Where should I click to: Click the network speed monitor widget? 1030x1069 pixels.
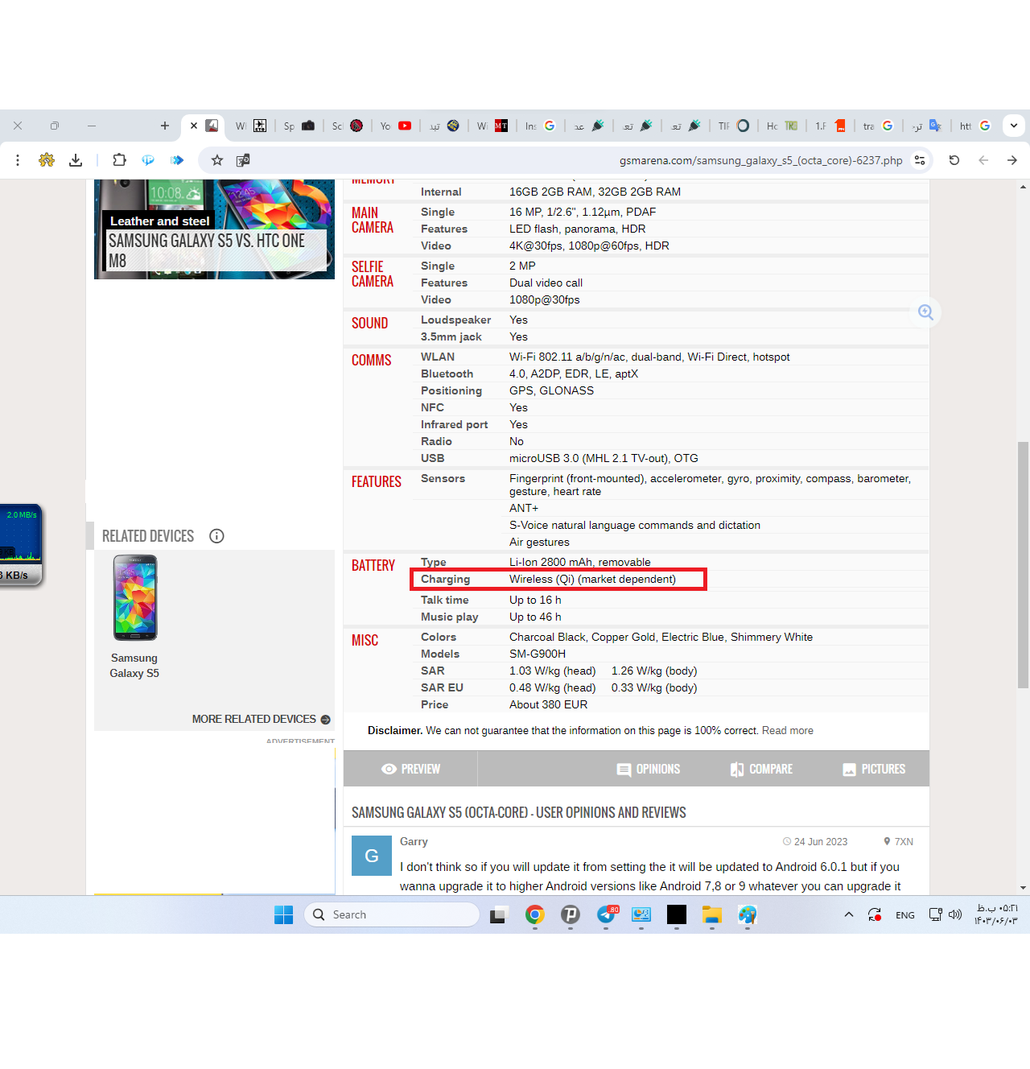pyautogui.click(x=21, y=545)
